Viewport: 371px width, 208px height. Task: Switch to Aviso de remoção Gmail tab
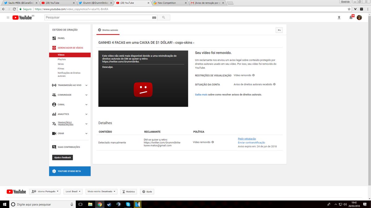(207, 3)
